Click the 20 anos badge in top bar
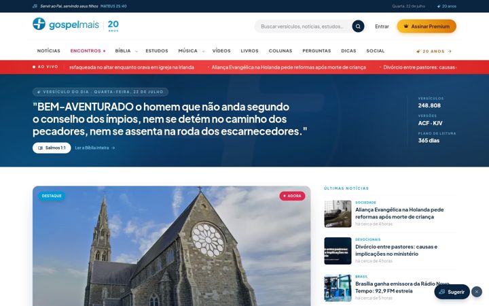 [447, 6]
